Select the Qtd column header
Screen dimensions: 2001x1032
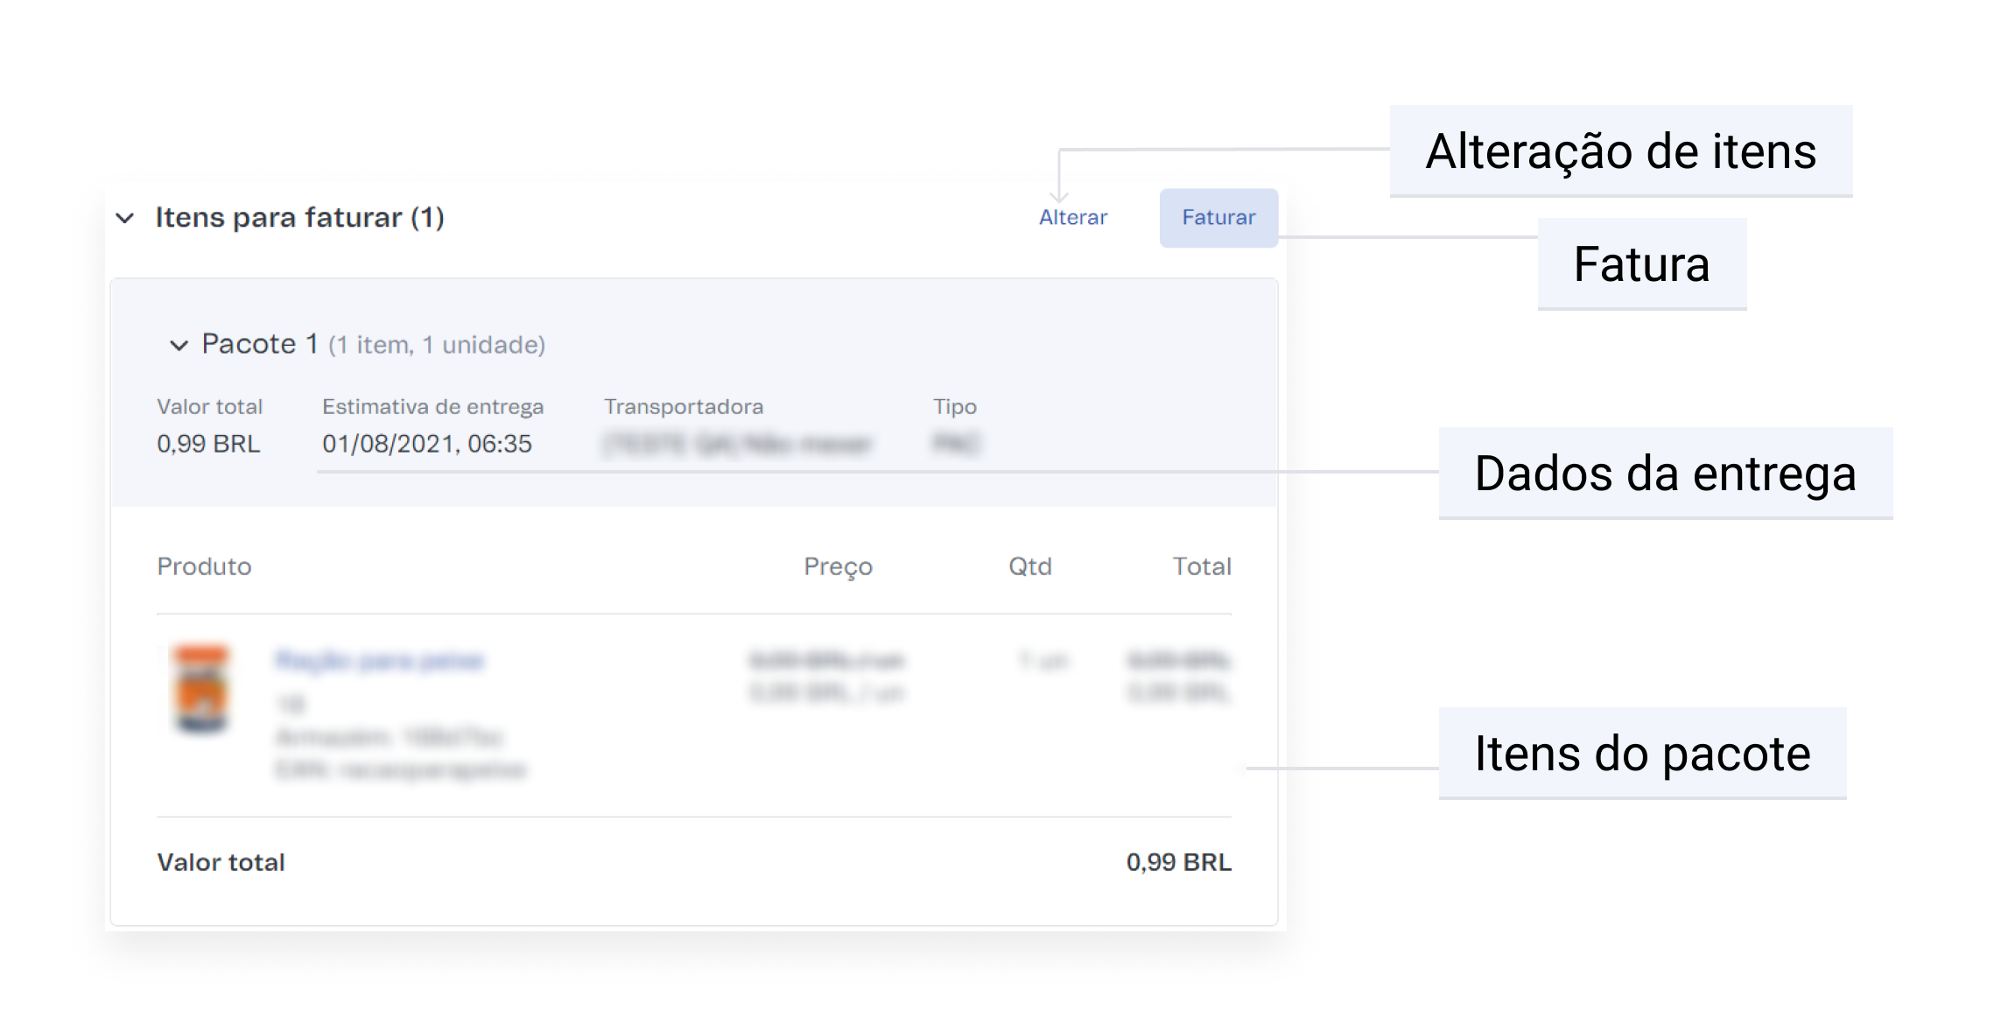coord(1029,566)
